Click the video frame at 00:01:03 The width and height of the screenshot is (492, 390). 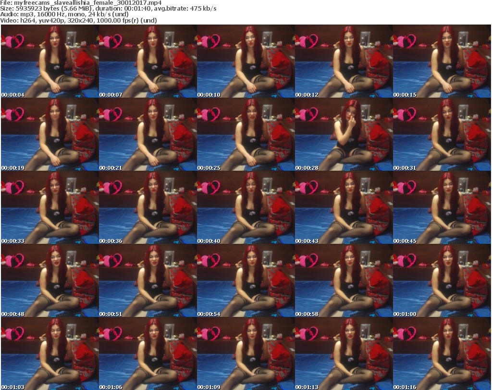click(x=50, y=353)
